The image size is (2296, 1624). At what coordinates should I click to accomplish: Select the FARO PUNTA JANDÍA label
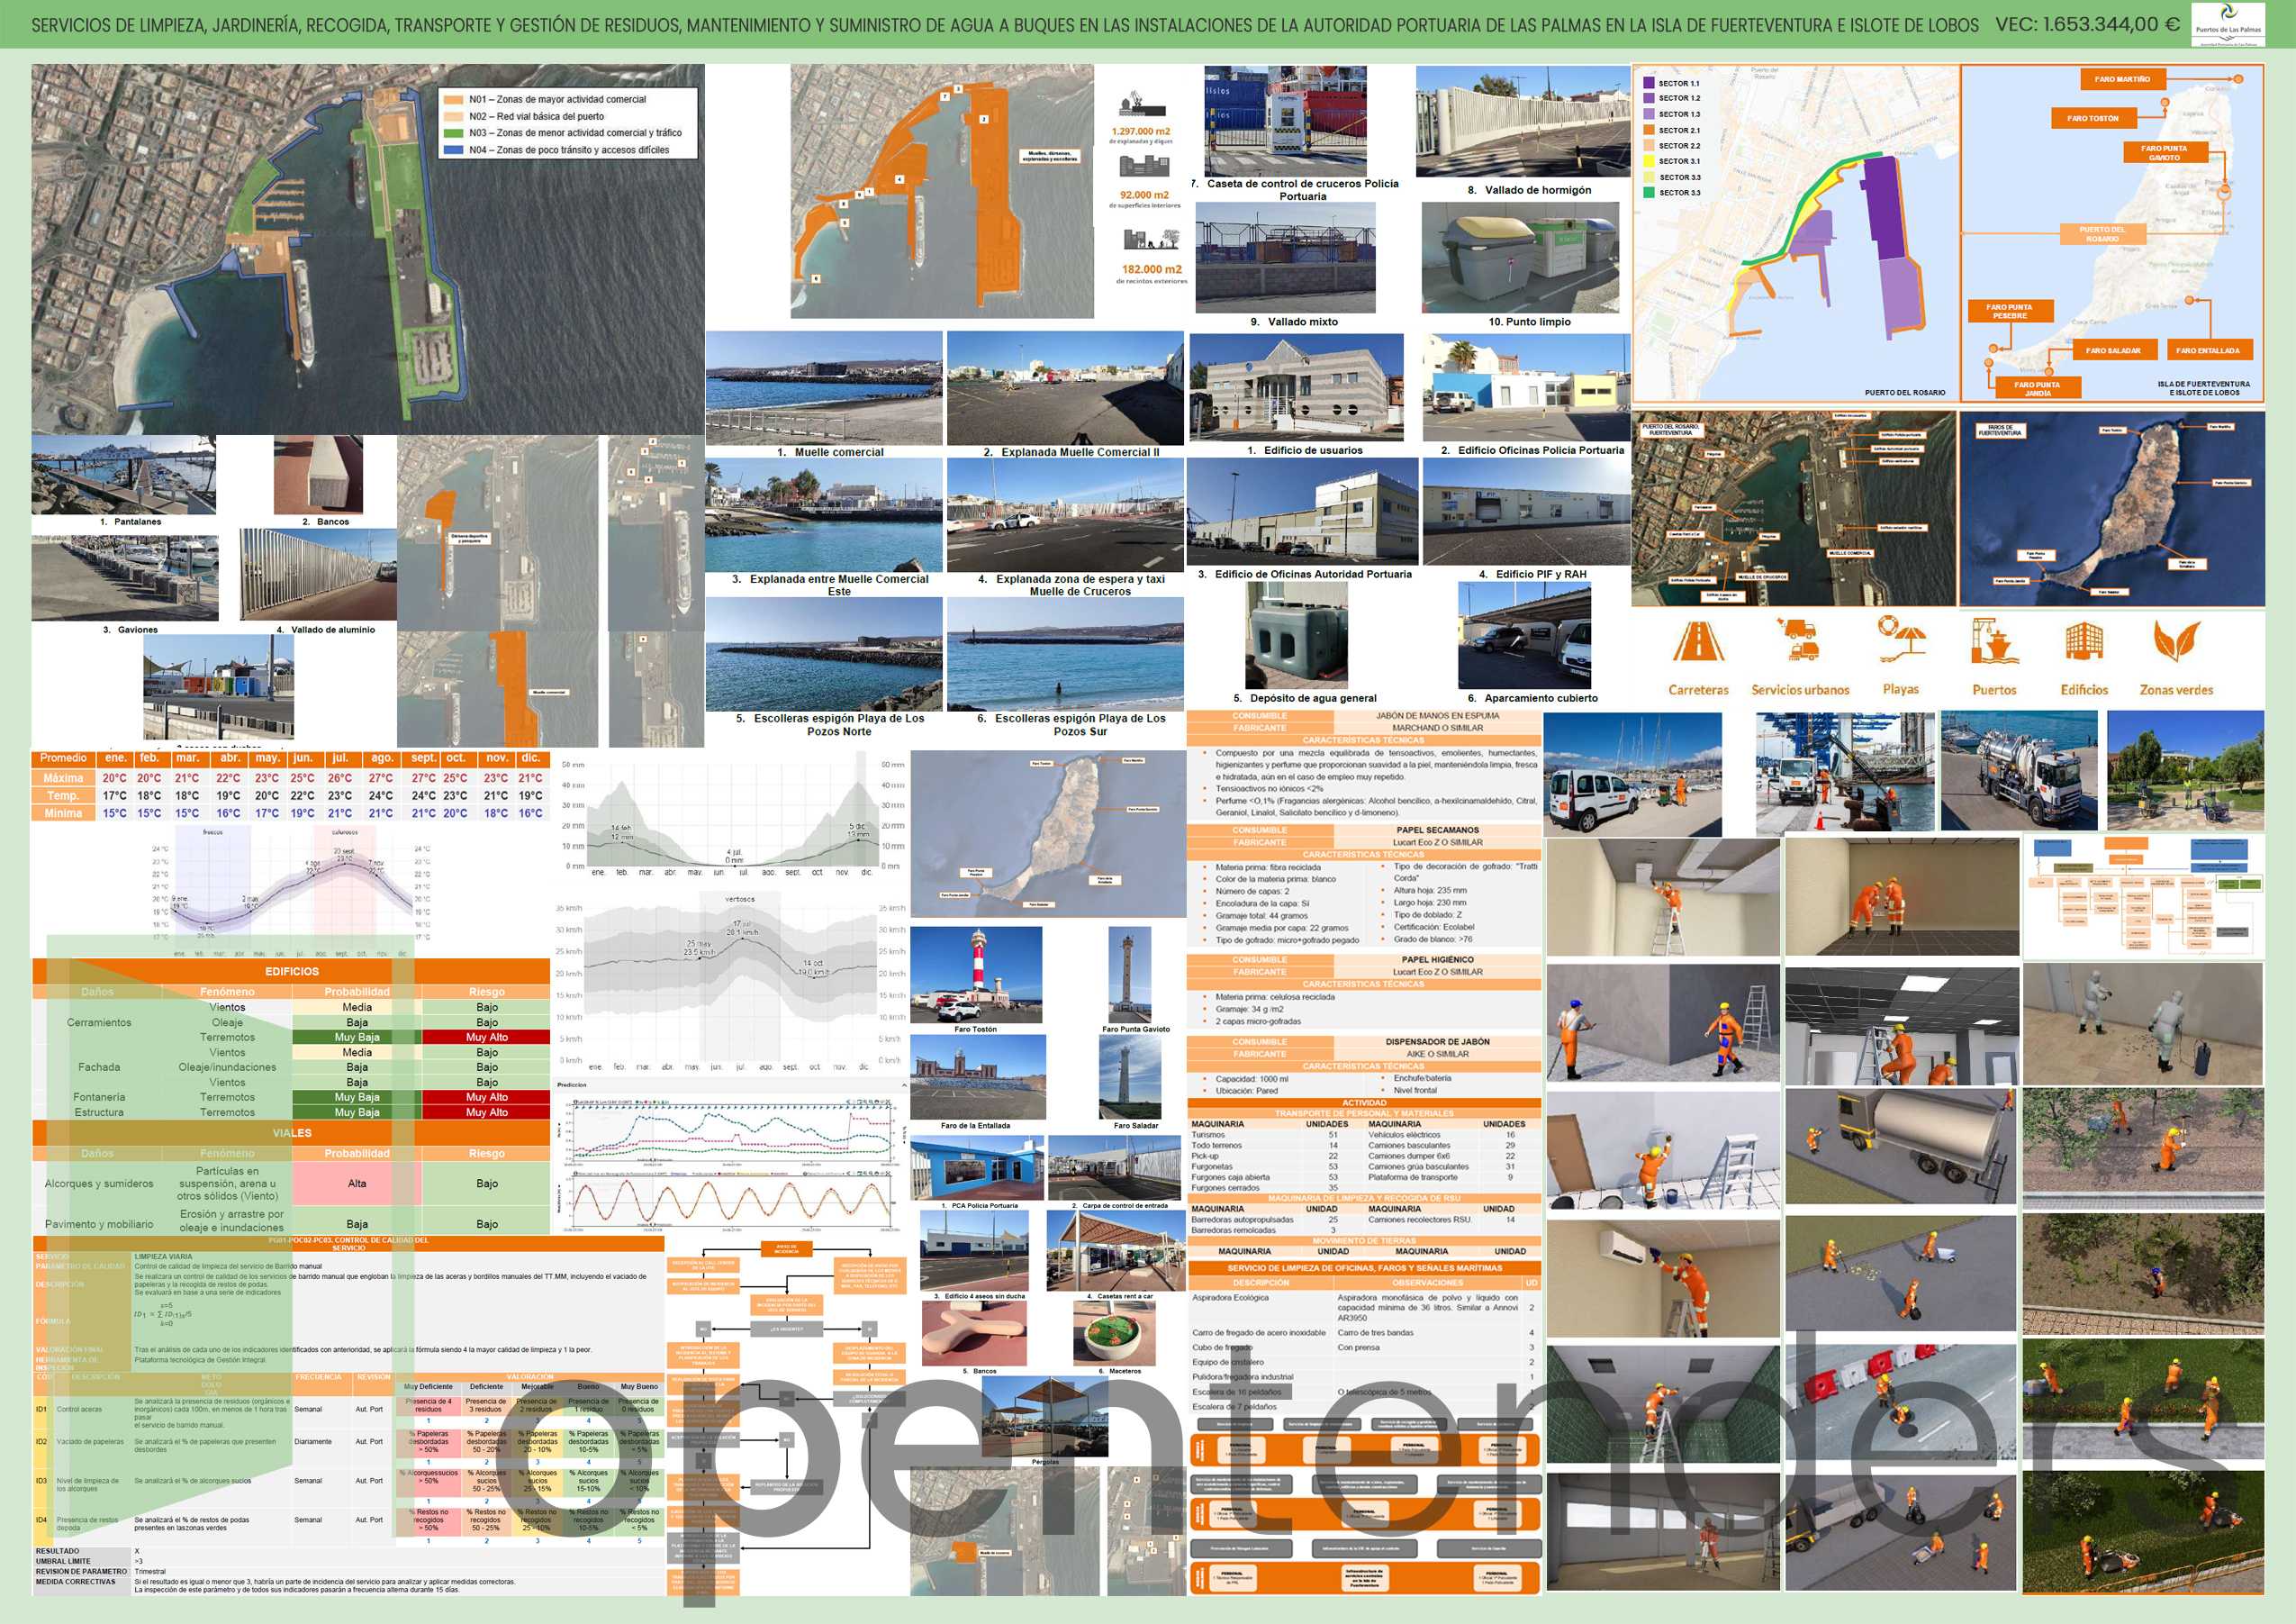[x=2037, y=388]
